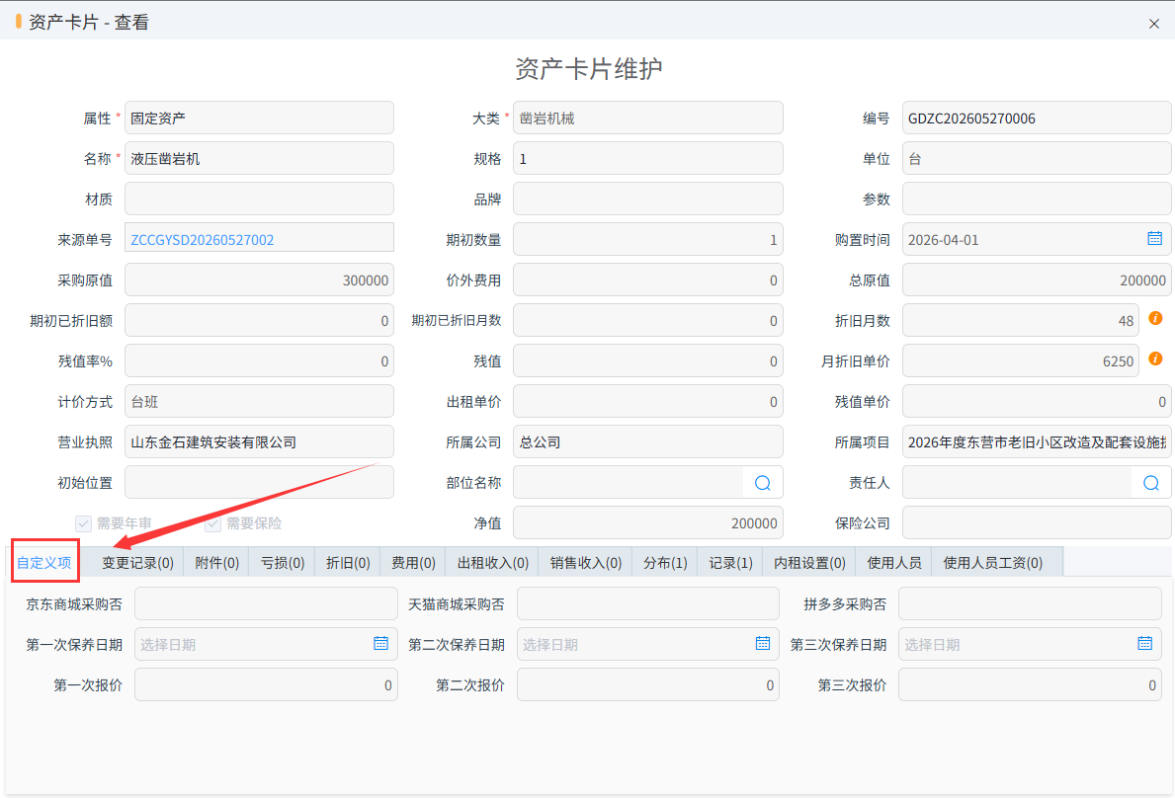
Task: Open the 分布(1) tab
Action: tap(665, 562)
